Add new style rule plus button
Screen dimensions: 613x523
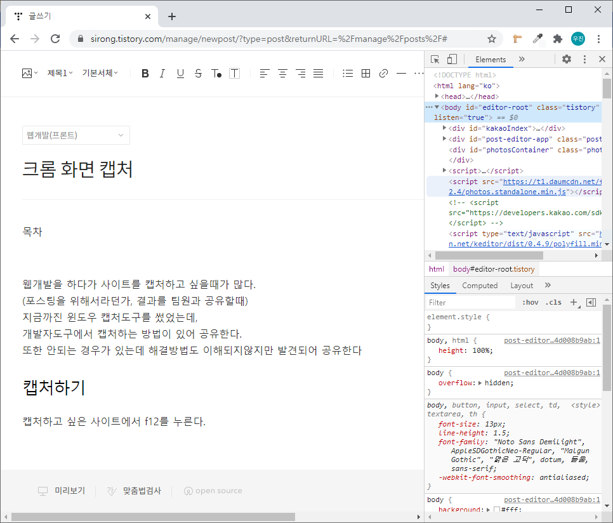(x=574, y=302)
